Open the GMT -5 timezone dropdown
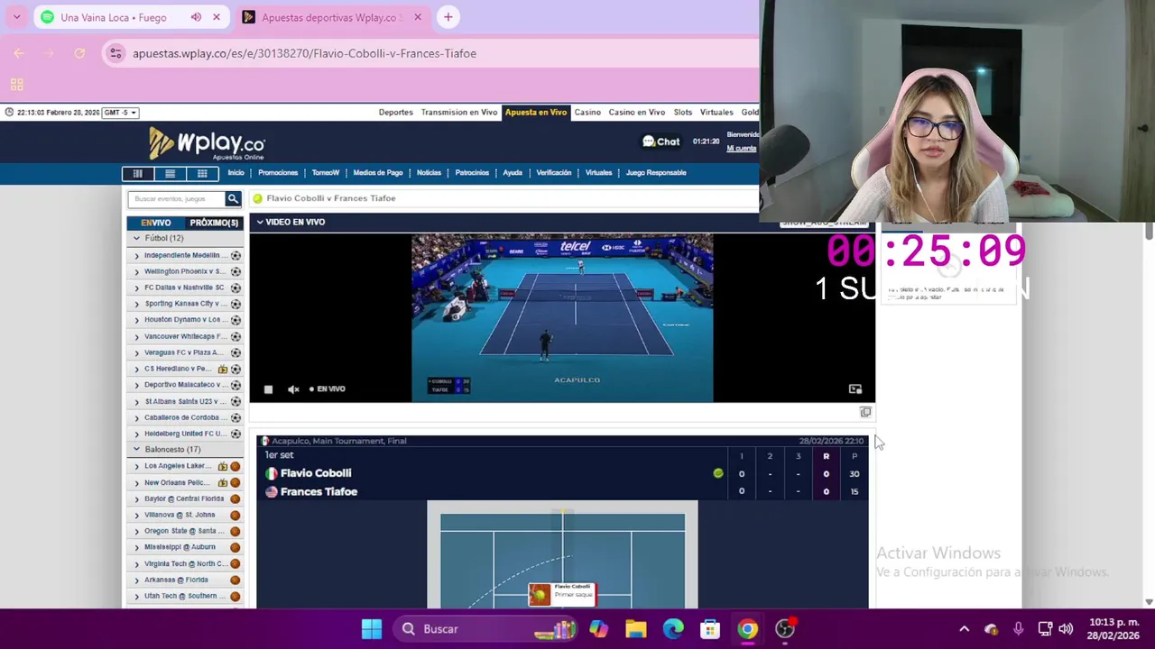Screen dimensions: 1155x649 click(120, 113)
